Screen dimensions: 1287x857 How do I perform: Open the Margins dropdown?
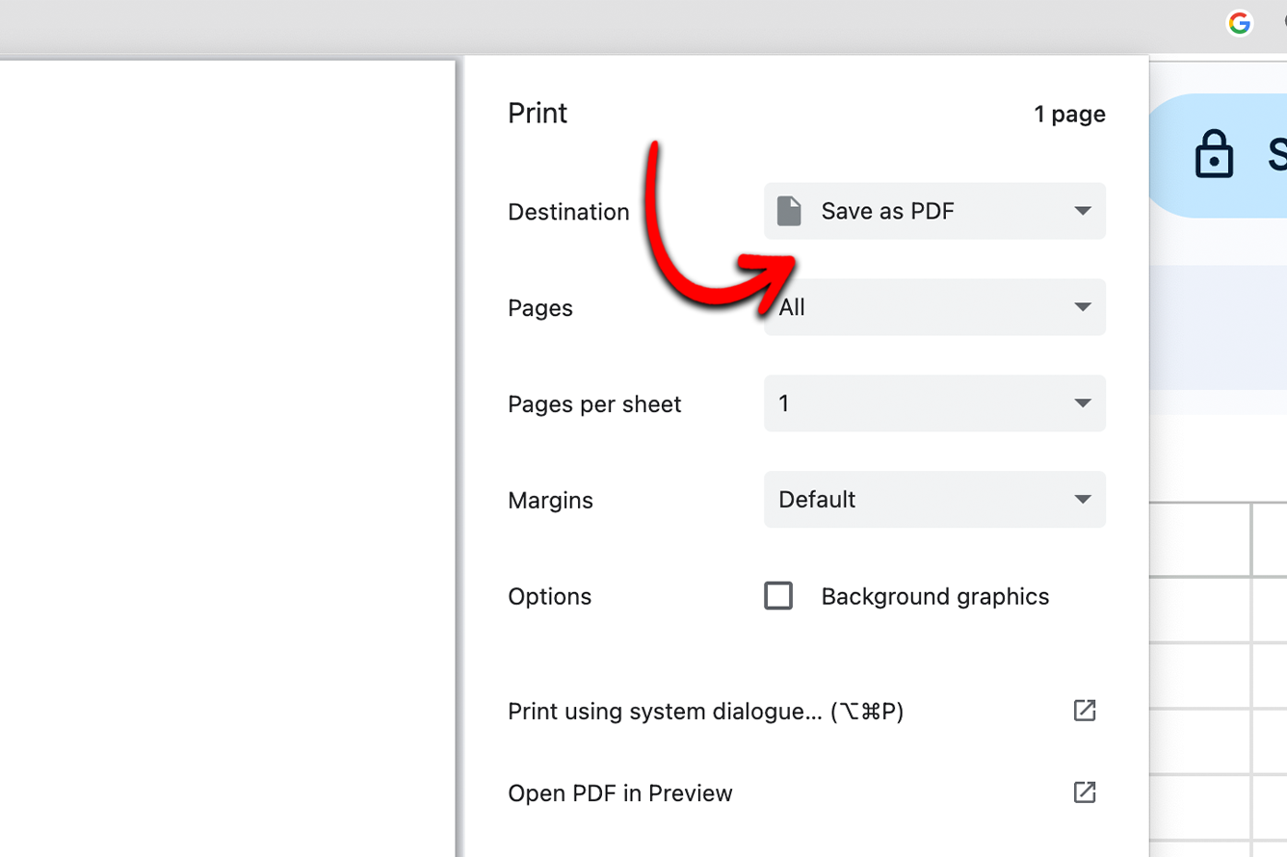coord(933,500)
